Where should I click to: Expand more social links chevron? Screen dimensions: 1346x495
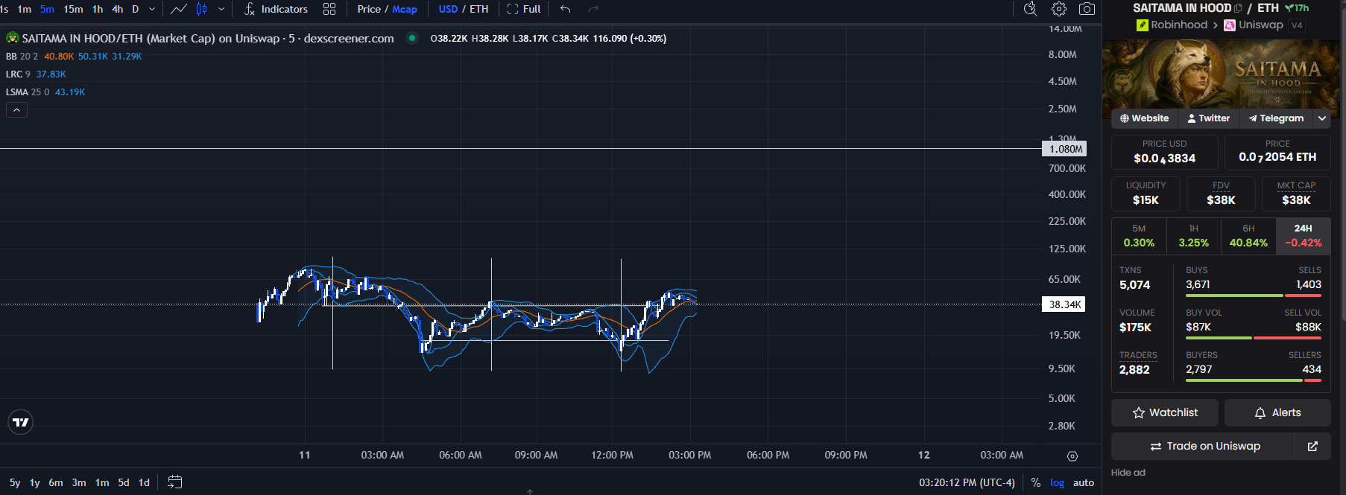pyautogui.click(x=1322, y=118)
